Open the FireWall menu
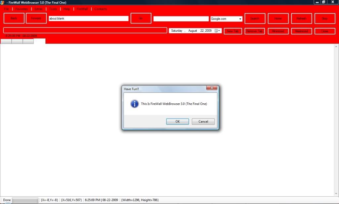Screen dimensions: 339x204 pyautogui.click(x=82, y=9)
